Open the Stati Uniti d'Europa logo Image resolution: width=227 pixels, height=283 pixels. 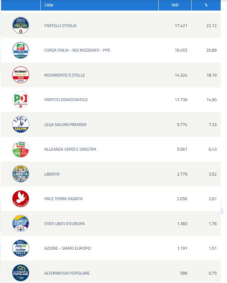click(x=21, y=223)
